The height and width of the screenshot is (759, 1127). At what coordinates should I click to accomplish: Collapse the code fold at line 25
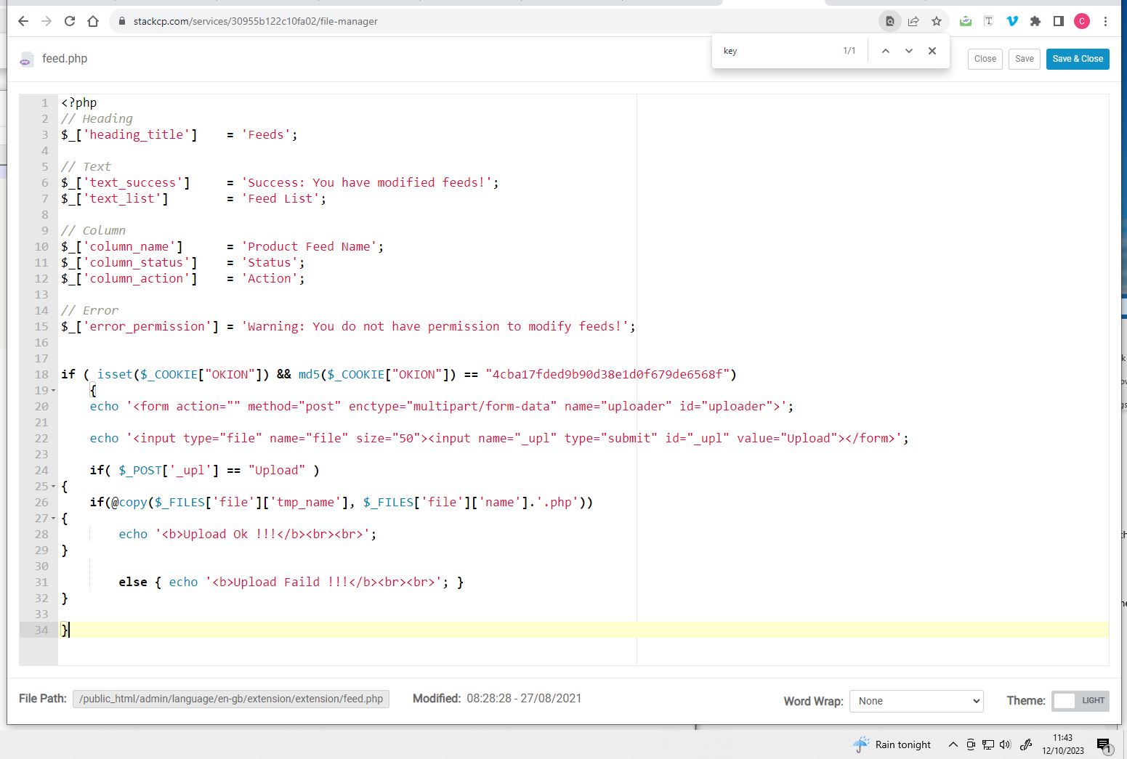53,487
